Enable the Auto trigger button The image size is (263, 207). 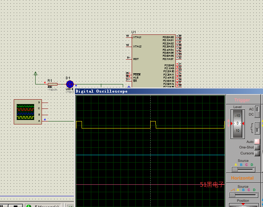coord(257,141)
